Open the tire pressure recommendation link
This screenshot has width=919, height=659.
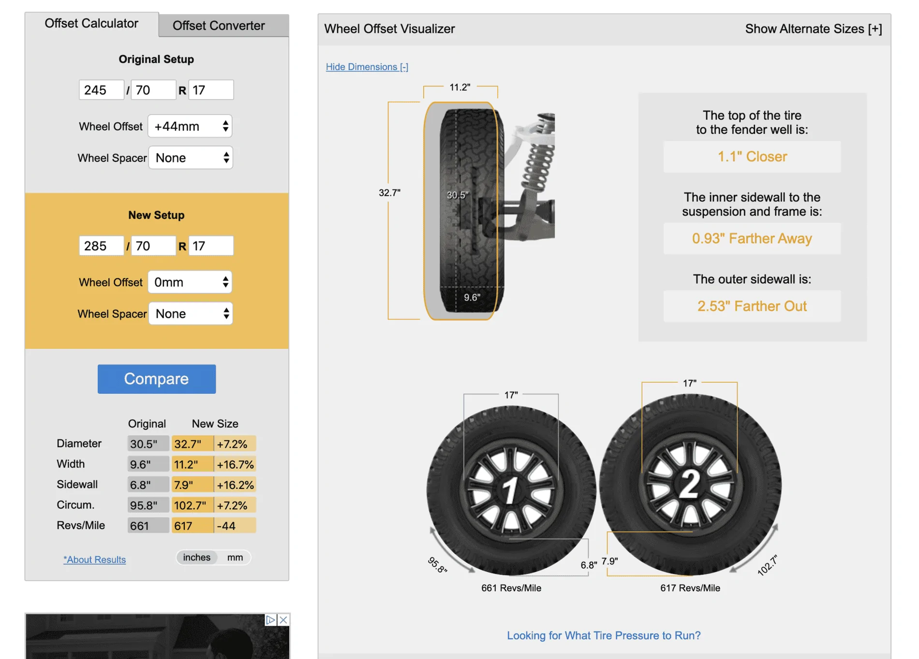tap(603, 635)
